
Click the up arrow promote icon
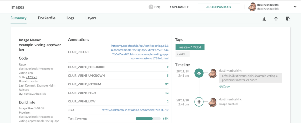(276, 19)
